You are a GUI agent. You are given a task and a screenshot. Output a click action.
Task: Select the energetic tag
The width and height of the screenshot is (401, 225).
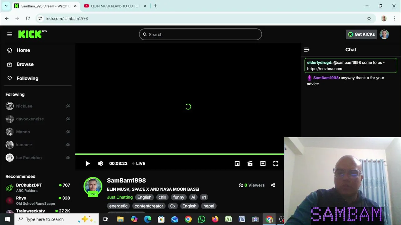(x=118, y=206)
